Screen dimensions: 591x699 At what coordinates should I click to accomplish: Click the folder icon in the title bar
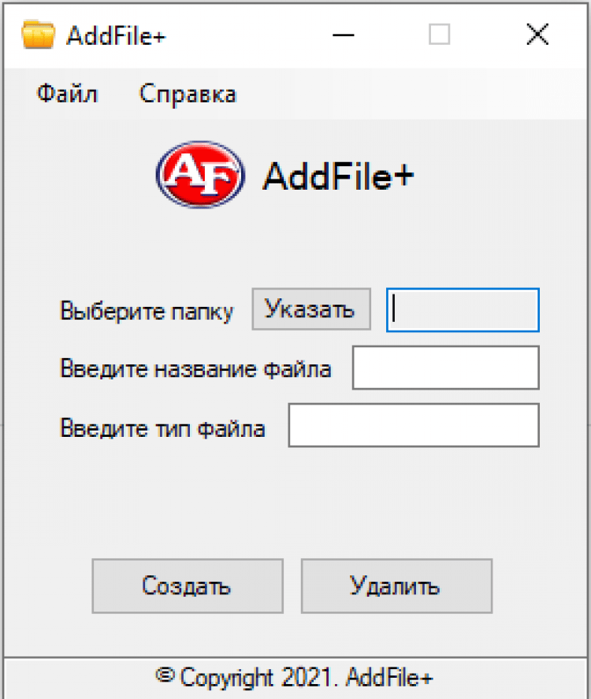(38, 35)
